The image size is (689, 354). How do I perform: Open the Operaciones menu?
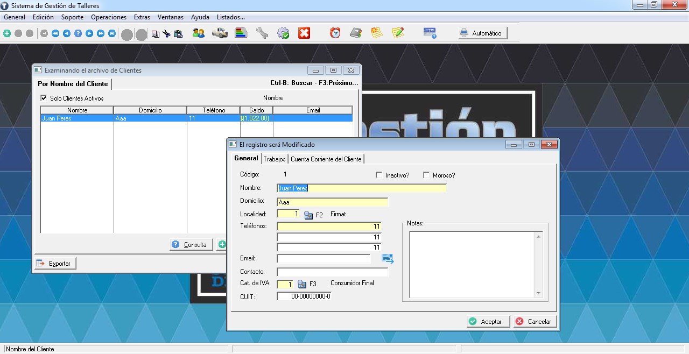(109, 17)
